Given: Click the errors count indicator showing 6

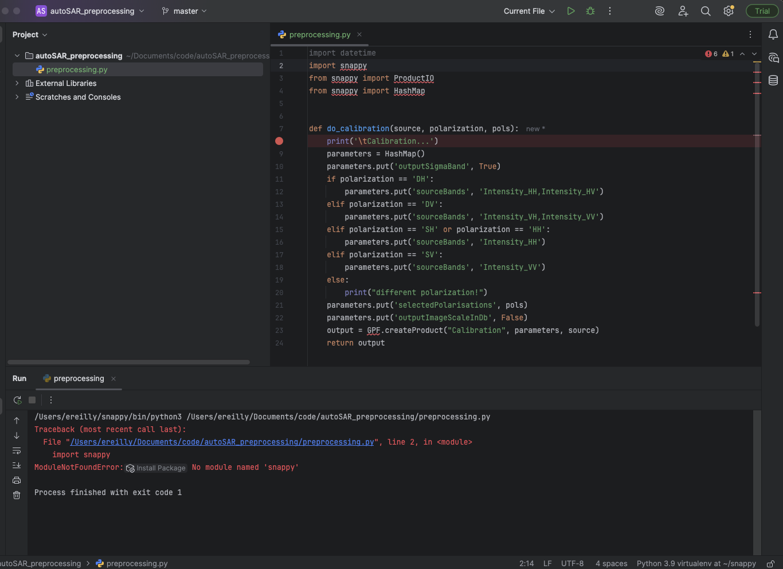Looking at the screenshot, I should [x=711, y=53].
